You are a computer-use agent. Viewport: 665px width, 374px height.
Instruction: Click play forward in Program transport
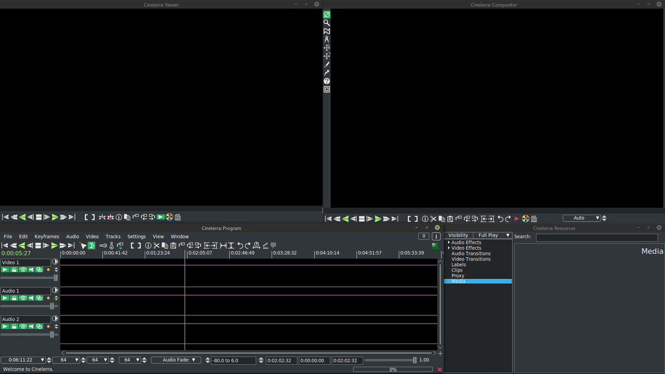click(x=54, y=245)
